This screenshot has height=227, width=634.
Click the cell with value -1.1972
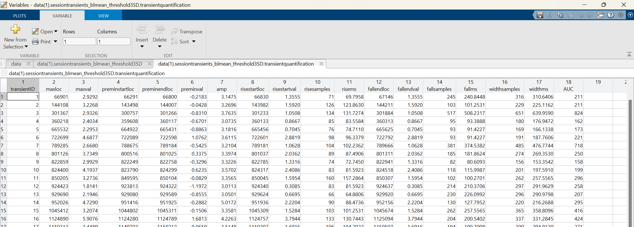tap(192, 186)
